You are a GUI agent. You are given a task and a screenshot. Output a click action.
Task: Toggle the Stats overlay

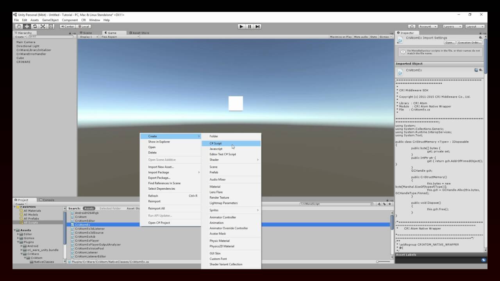[x=373, y=37]
